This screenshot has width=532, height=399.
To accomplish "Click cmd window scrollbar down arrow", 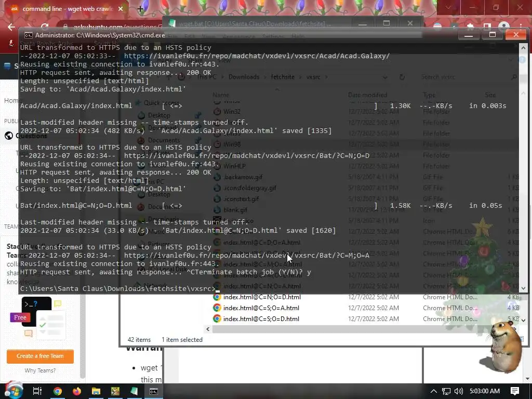I will [523, 288].
